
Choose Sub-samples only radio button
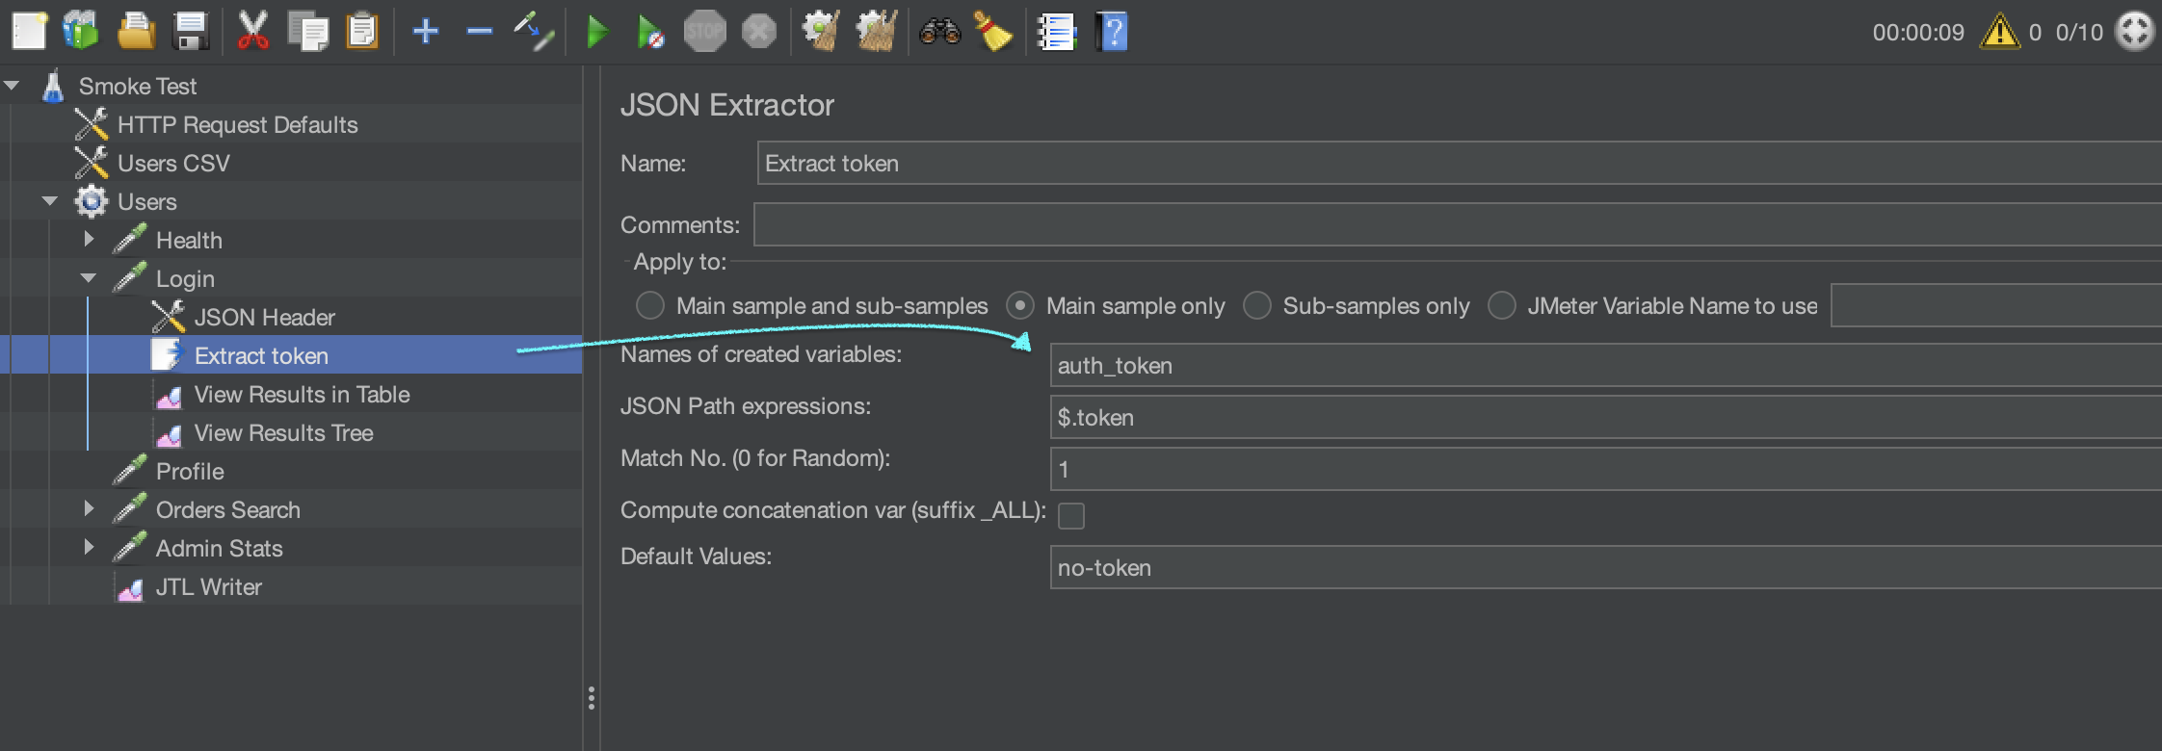click(1257, 306)
